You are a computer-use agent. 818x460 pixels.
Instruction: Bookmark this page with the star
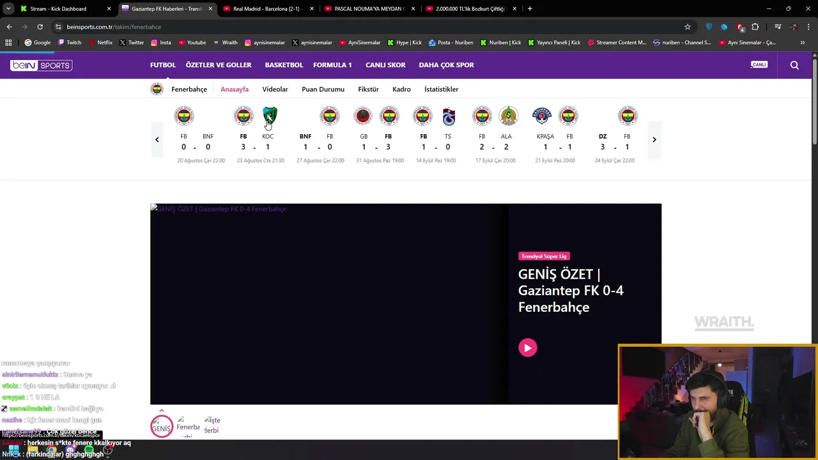coord(688,27)
